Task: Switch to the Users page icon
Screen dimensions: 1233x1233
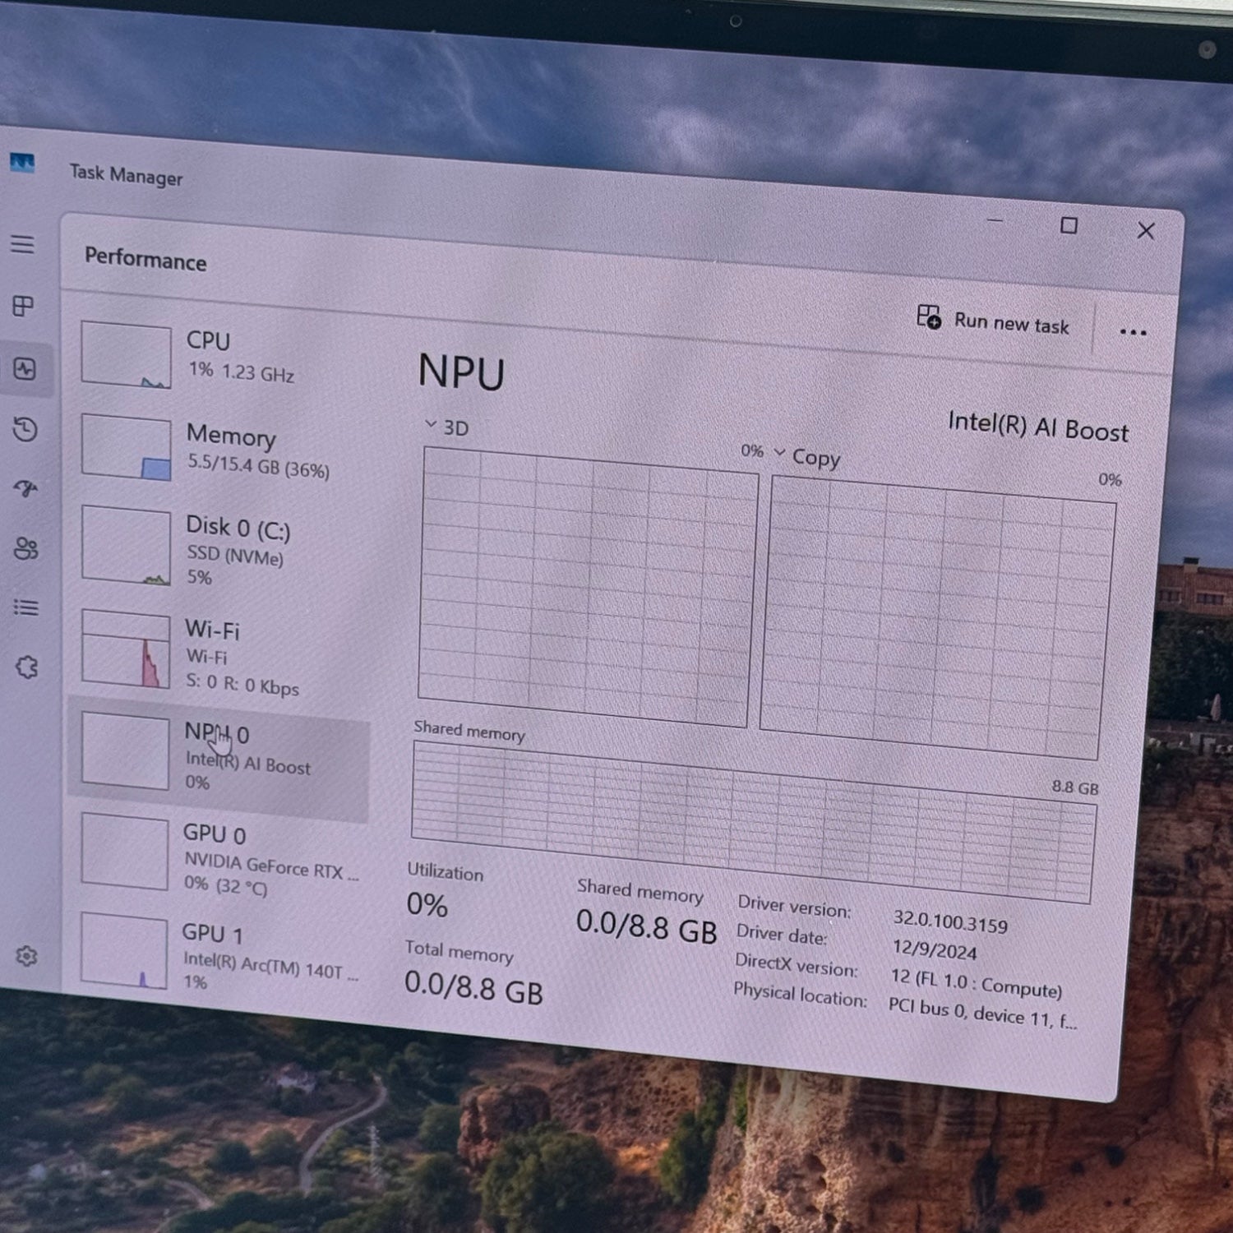Action: click(26, 548)
